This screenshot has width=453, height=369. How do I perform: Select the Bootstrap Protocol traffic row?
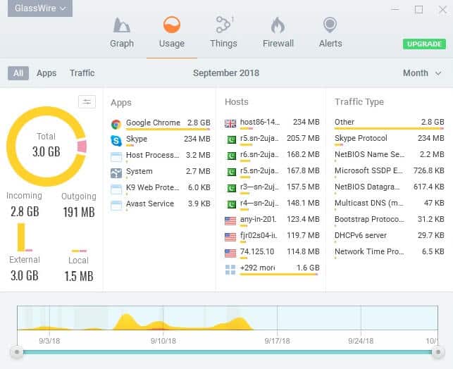click(389, 220)
